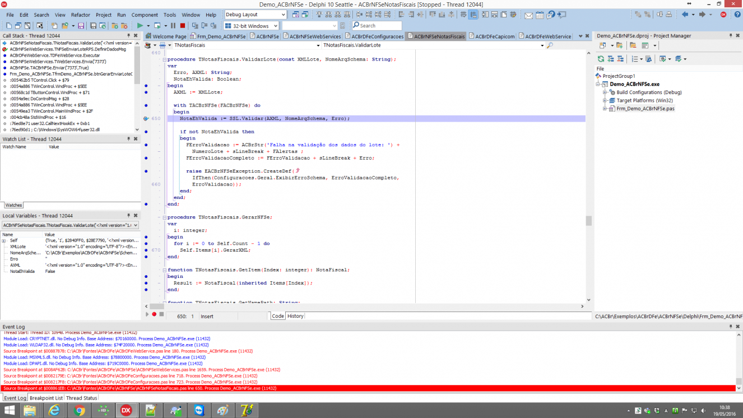This screenshot has width=743, height=418.
Task: Toggle auto-hide pin on Event Log panel
Action: tap(731, 327)
